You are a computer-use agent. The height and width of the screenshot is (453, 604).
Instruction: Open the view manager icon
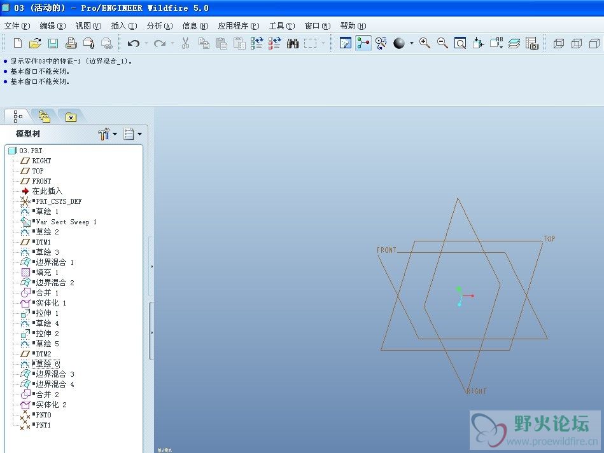click(x=531, y=43)
